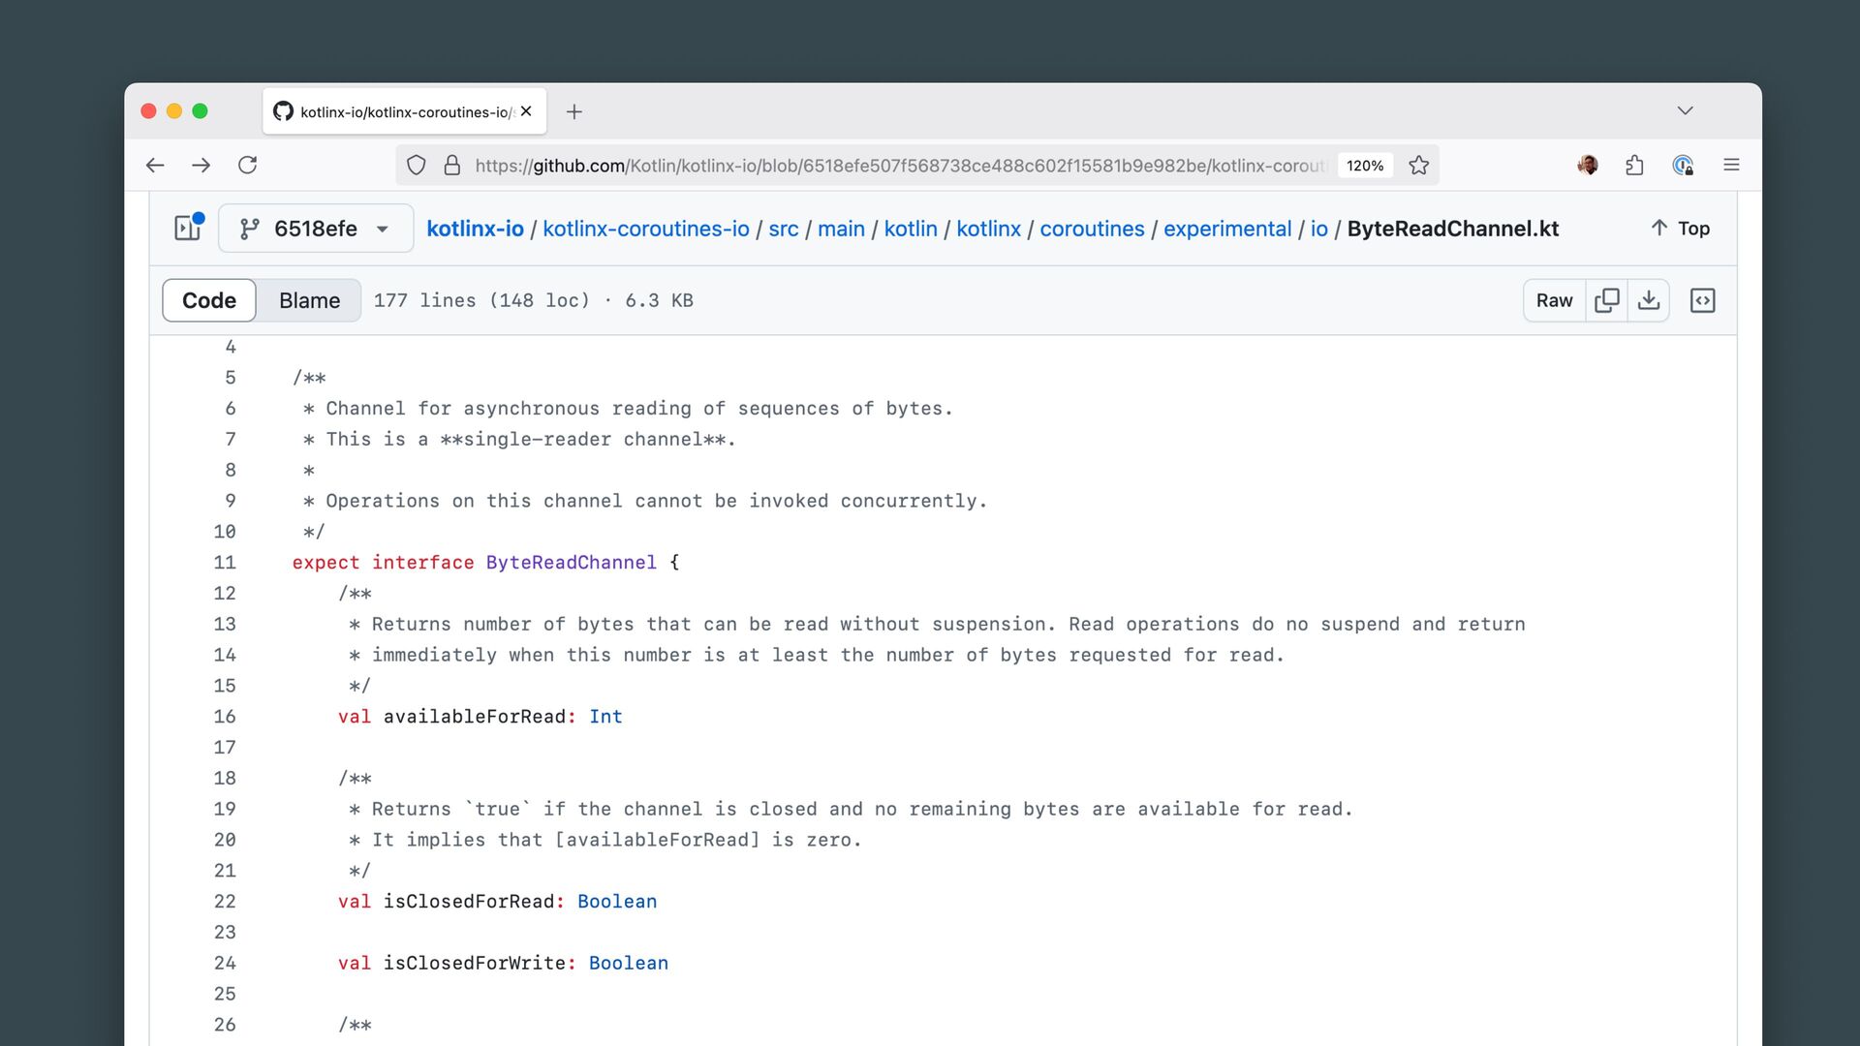Close the kotlinx-io tab
The image size is (1860, 1046).
526,111
